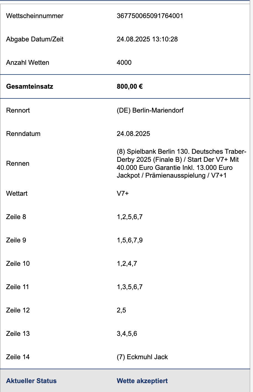
Task: Select the Wettscheinnummer value 367750065091764001
Action: pyautogui.click(x=150, y=16)
